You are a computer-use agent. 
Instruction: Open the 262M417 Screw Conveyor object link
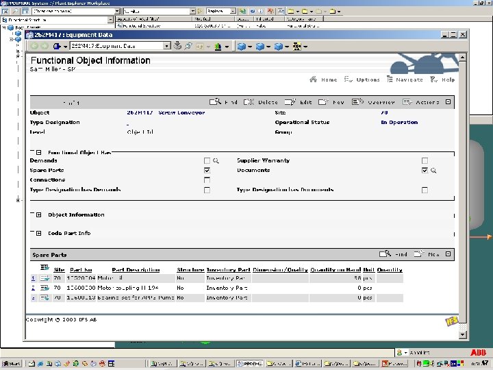click(166, 112)
